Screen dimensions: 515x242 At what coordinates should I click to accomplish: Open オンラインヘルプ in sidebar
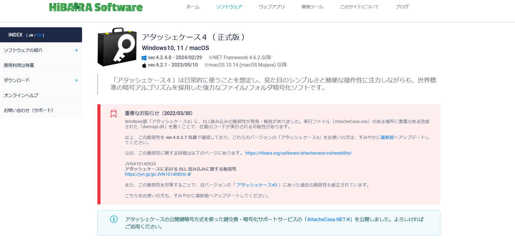[21, 95]
